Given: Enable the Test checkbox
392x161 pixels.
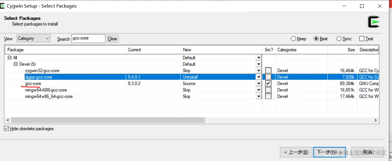Looking at the screenshot, I should (x=366, y=39).
